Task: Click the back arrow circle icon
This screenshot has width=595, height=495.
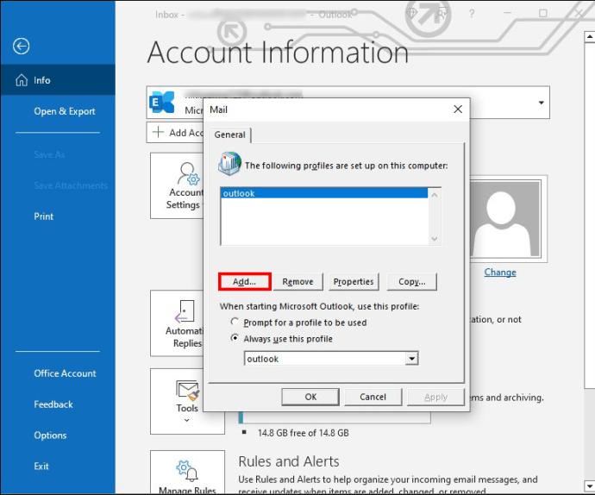Action: [x=21, y=47]
